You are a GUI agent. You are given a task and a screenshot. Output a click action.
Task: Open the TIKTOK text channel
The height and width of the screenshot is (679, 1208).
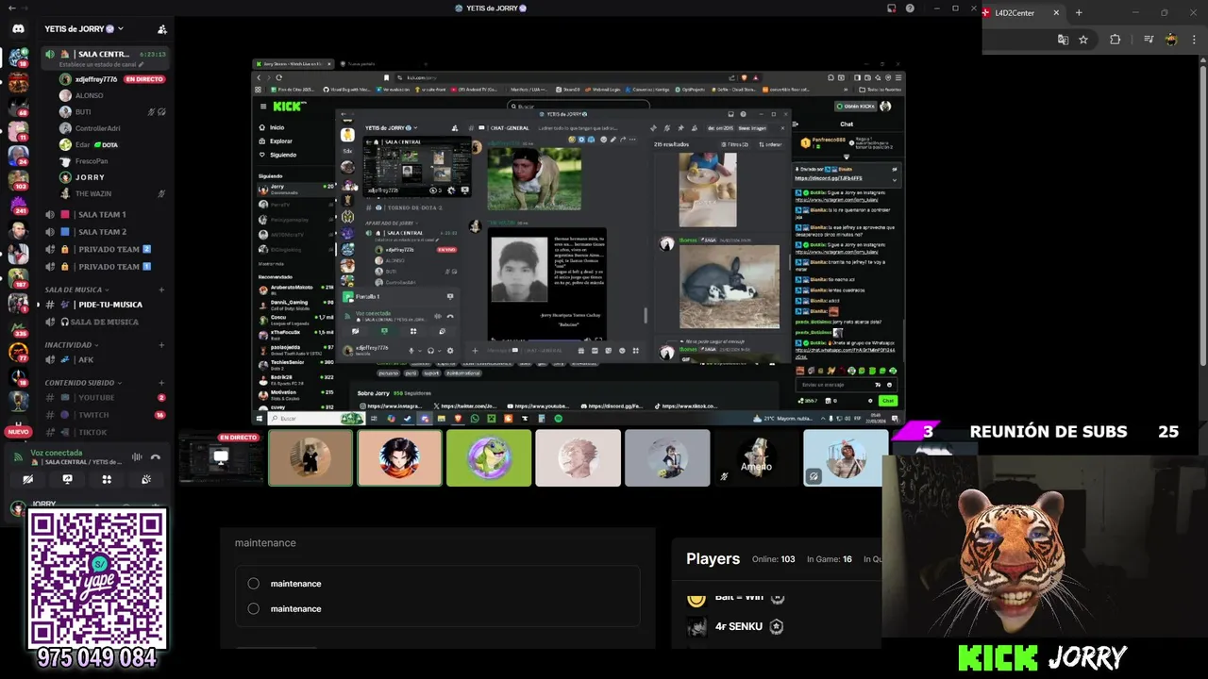(106, 432)
